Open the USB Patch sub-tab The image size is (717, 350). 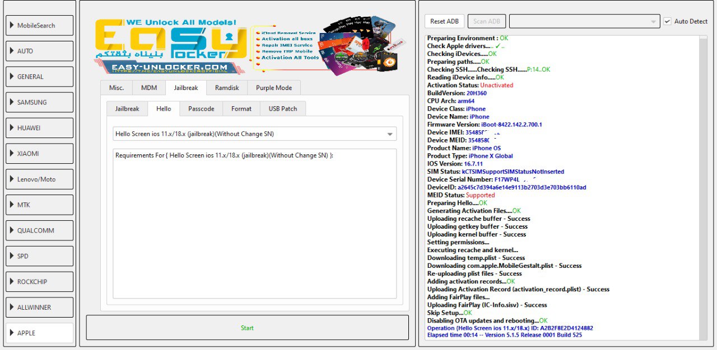(x=283, y=108)
